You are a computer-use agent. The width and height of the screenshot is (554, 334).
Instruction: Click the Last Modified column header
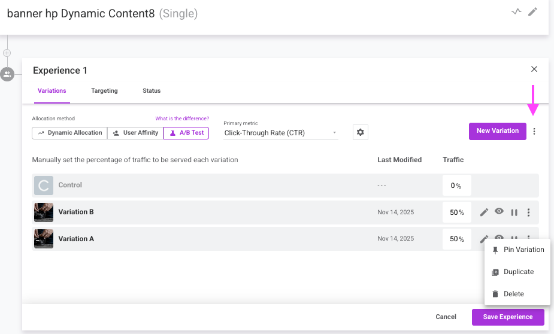(399, 160)
